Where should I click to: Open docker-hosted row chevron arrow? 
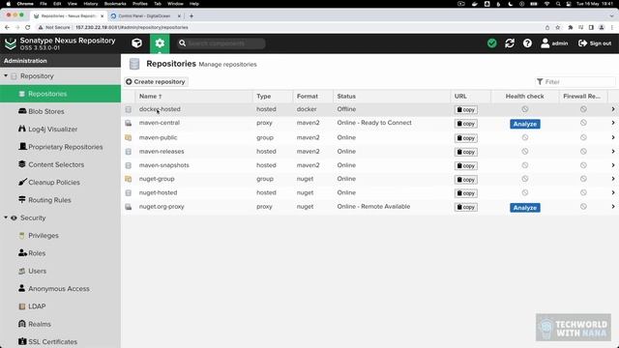click(612, 109)
